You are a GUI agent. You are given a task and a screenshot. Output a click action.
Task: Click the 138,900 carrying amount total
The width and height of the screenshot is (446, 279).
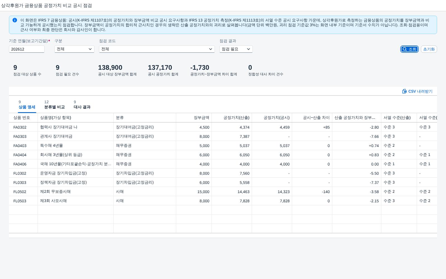point(110,68)
